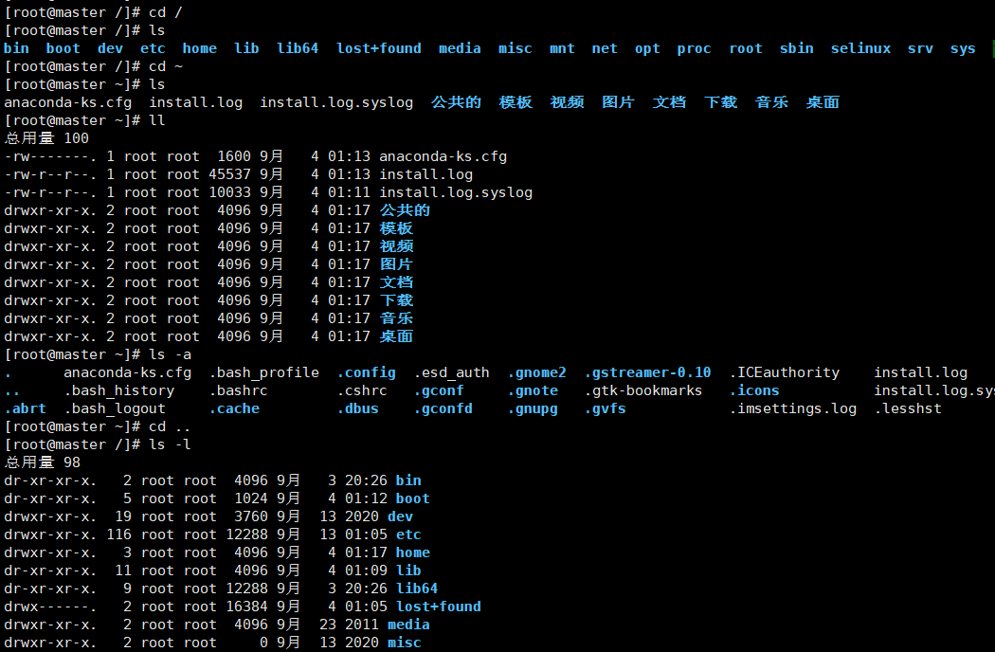Select link count 116 in etc row

(118, 534)
